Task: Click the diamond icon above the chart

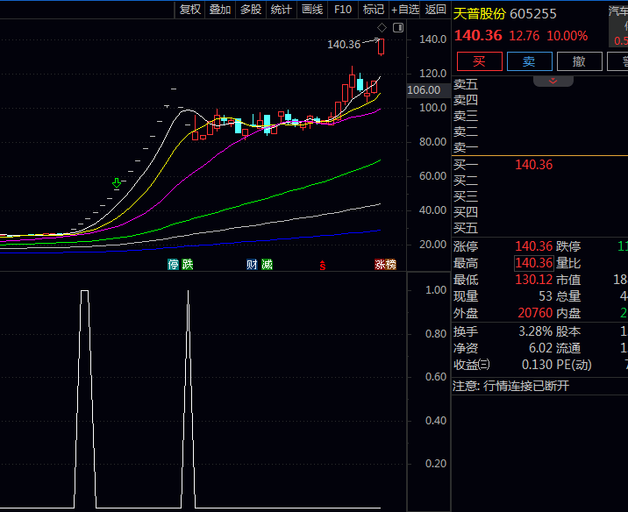Action: coord(382,28)
